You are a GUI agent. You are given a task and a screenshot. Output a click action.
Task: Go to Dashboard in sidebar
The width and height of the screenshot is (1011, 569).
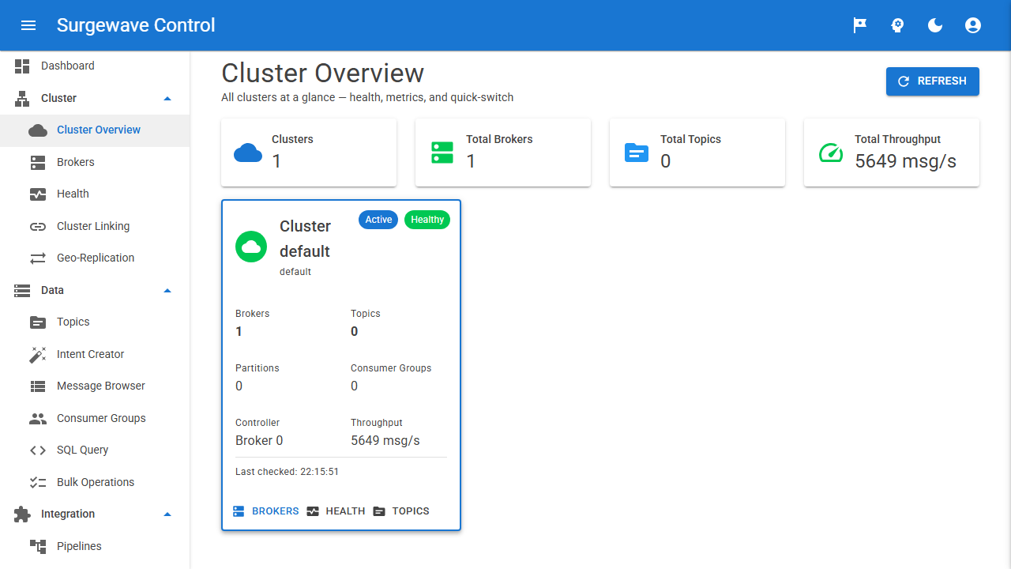click(95, 66)
